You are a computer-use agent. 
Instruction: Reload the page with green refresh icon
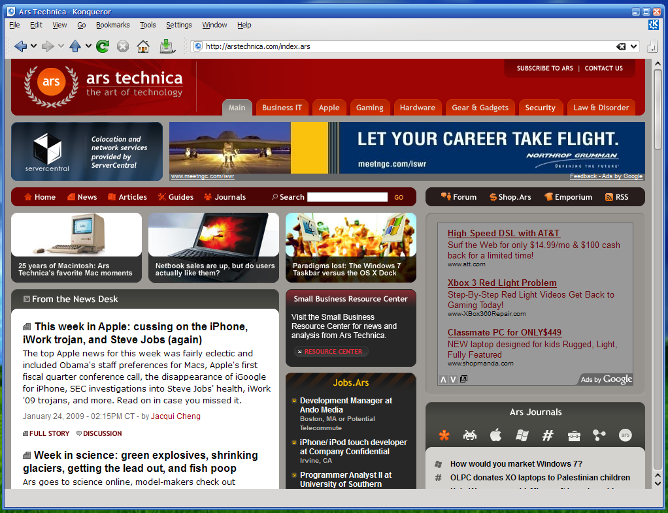pyautogui.click(x=103, y=46)
